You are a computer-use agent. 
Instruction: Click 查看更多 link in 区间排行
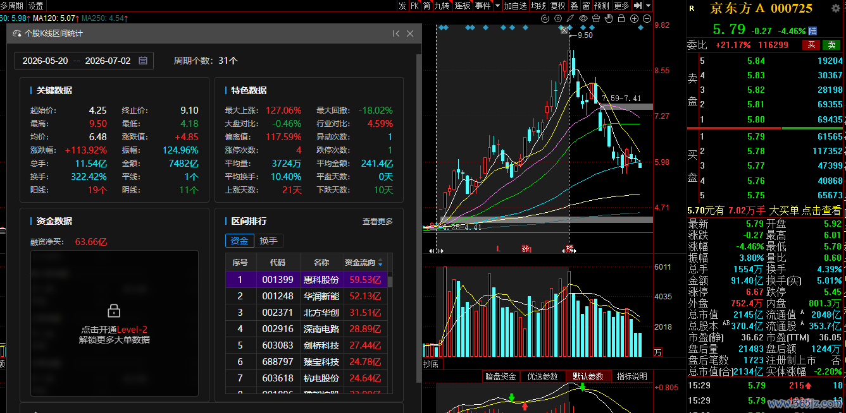tap(378, 221)
